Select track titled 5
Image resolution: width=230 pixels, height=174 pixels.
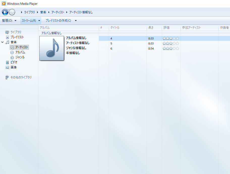[111, 43]
